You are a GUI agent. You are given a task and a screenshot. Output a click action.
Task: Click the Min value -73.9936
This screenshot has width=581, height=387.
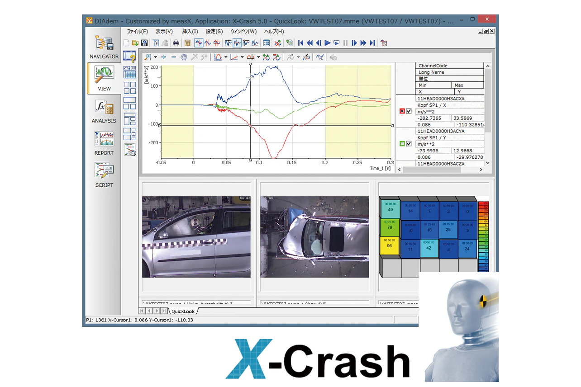click(x=433, y=151)
